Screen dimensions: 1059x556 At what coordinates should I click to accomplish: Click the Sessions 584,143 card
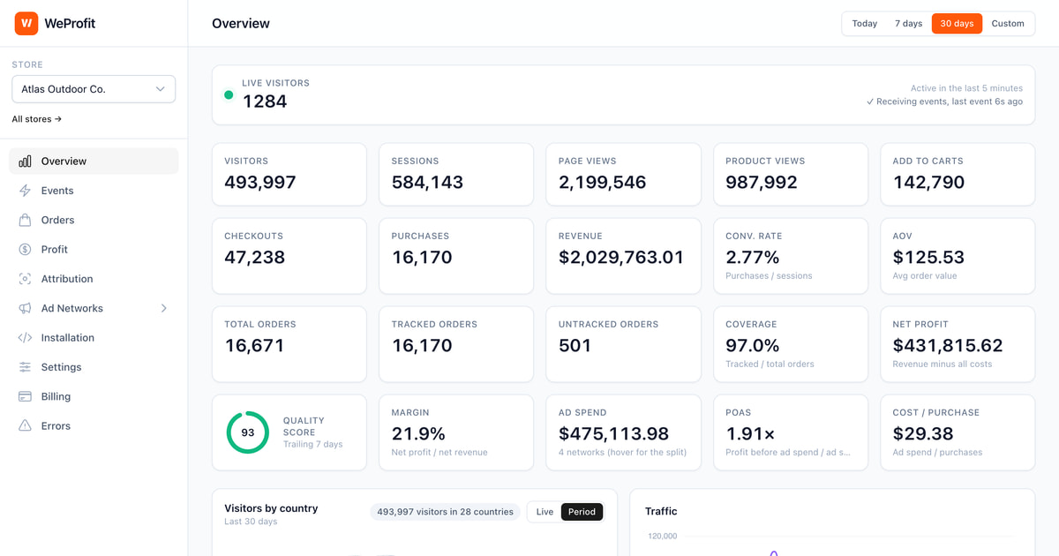[x=456, y=175]
